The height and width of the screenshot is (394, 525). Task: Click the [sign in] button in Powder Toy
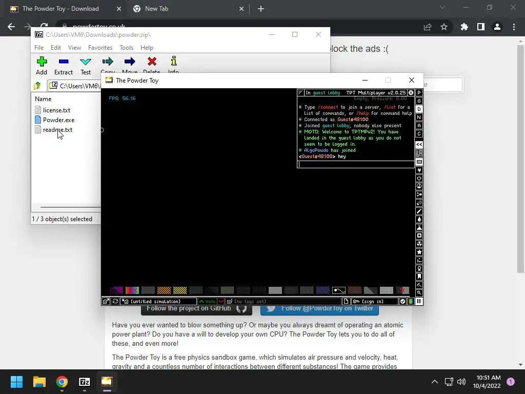tap(374, 302)
